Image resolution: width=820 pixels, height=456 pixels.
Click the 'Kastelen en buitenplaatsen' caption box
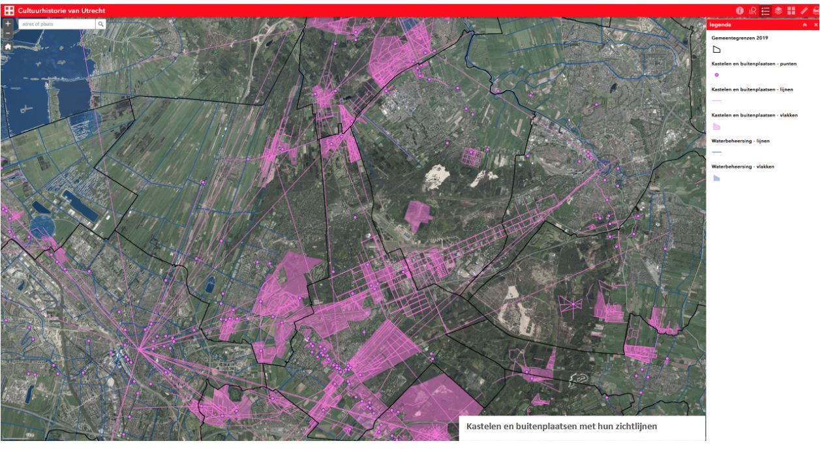[582, 427]
